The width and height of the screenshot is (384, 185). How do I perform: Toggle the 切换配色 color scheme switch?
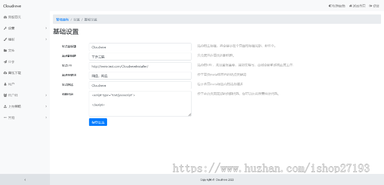click(330, 6)
